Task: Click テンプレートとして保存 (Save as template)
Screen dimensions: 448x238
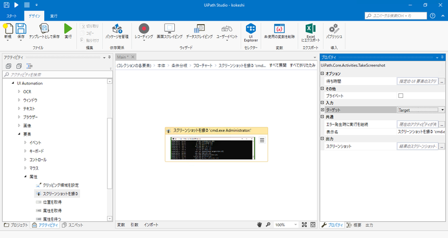Action: click(x=44, y=31)
